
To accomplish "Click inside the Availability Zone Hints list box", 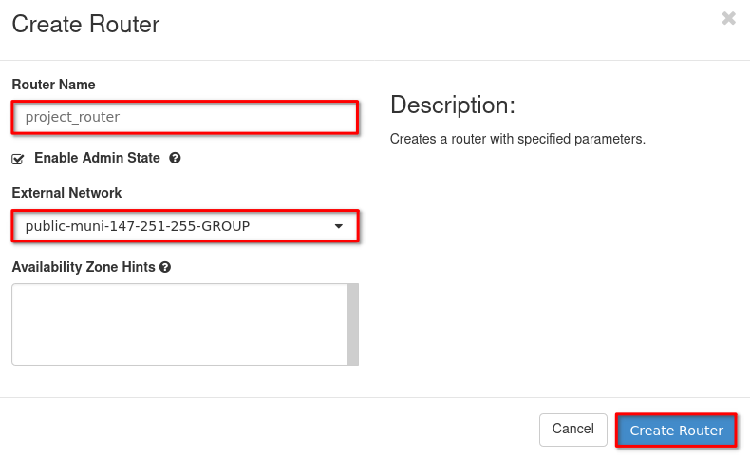I will pyautogui.click(x=178, y=324).
